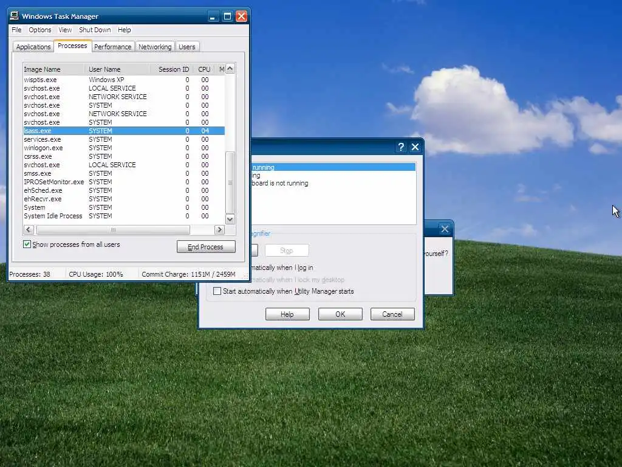622x467 pixels.
Task: Select the IPROSetMonitor.exe process
Action: pos(124,182)
